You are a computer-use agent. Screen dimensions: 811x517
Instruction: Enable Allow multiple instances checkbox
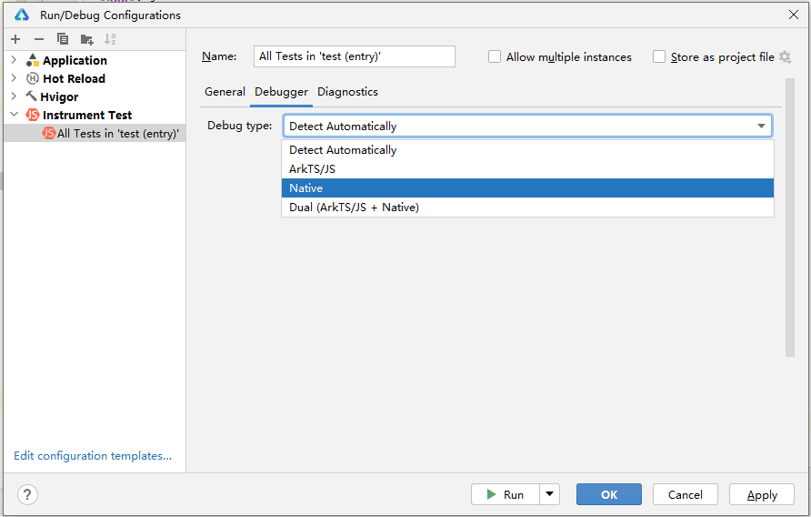(x=495, y=56)
